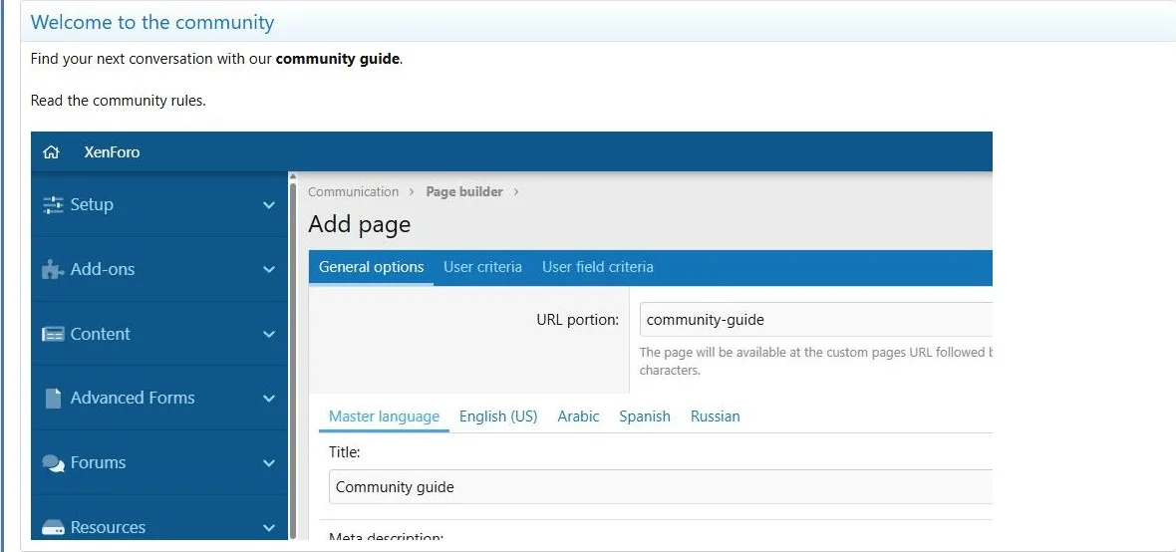Click the Advanced Forms document icon
This screenshot has width=1176, height=552.
53,399
